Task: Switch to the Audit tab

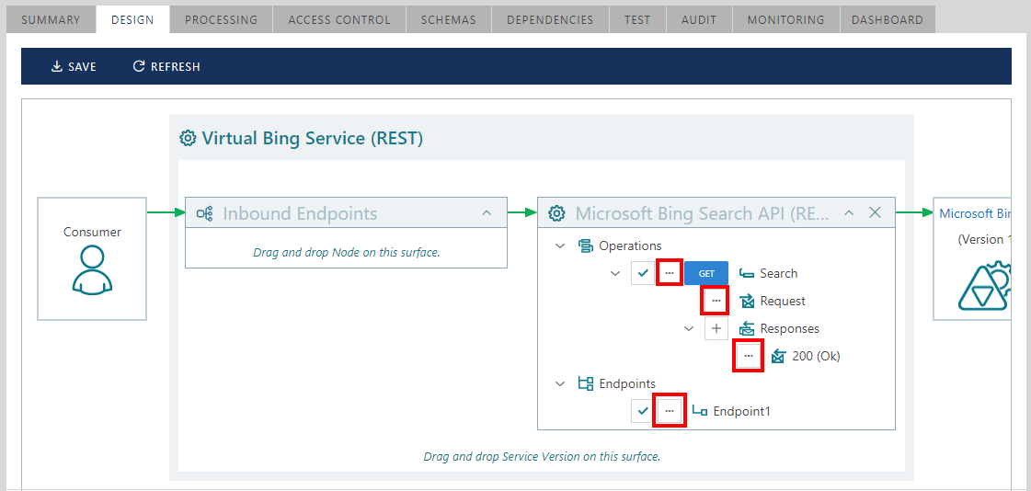Action: [x=699, y=19]
